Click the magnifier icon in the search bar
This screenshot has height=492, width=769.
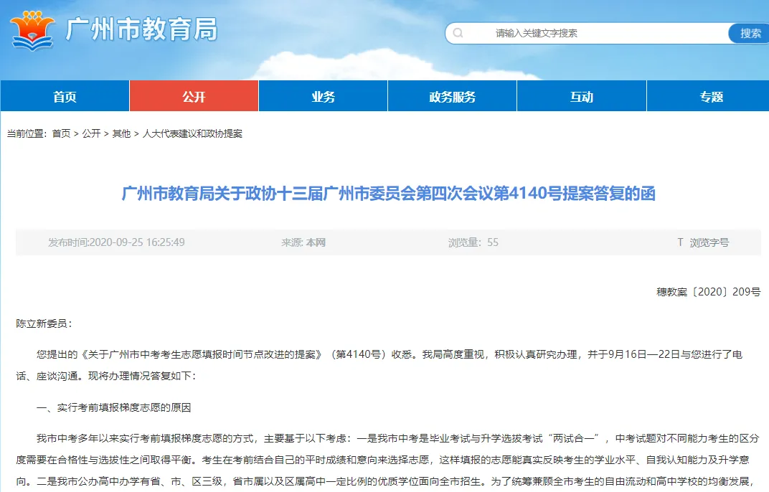pos(457,33)
